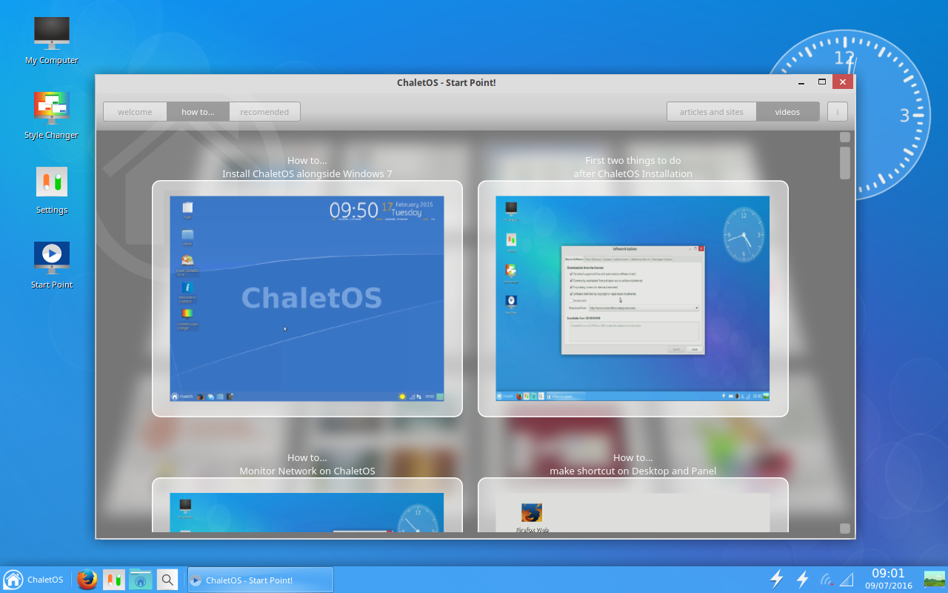The image size is (948, 593).
Task: Click taskbar clock showing 09:01
Action: (888, 573)
